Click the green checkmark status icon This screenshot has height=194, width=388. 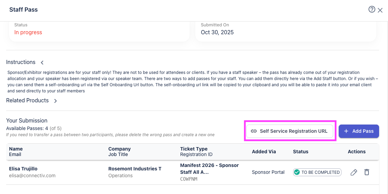[x=297, y=172]
